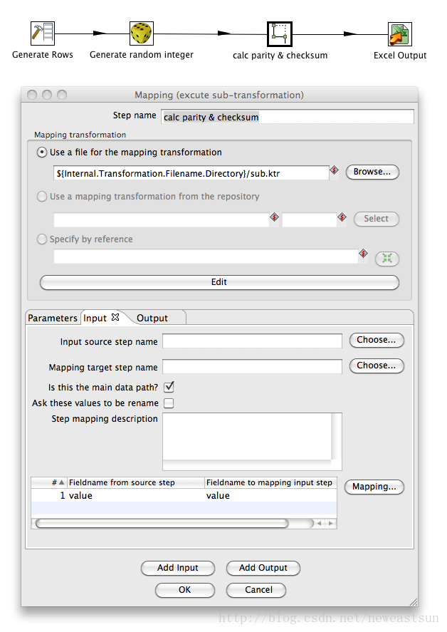The height and width of the screenshot is (632, 447).
Task: Click variable icon beside repository transformation name field
Action: point(274,217)
